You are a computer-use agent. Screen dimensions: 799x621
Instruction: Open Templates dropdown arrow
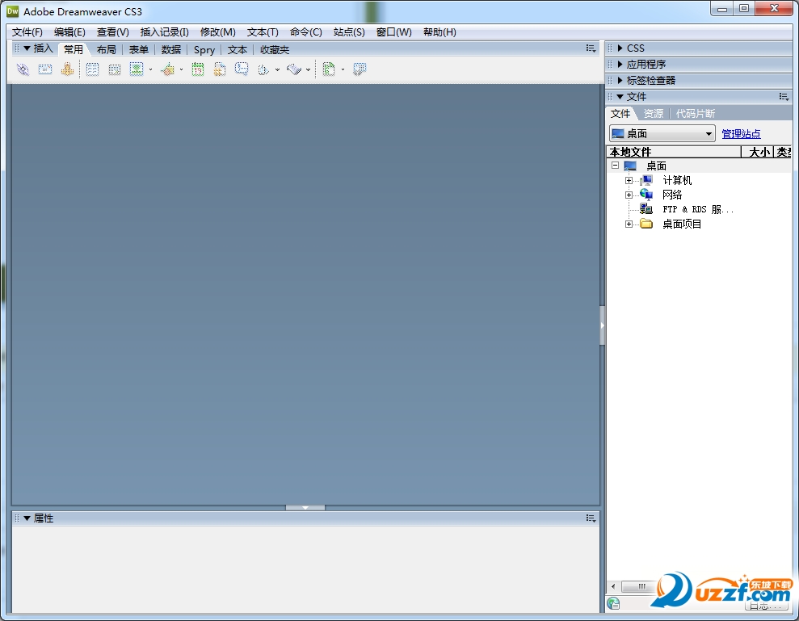(343, 69)
